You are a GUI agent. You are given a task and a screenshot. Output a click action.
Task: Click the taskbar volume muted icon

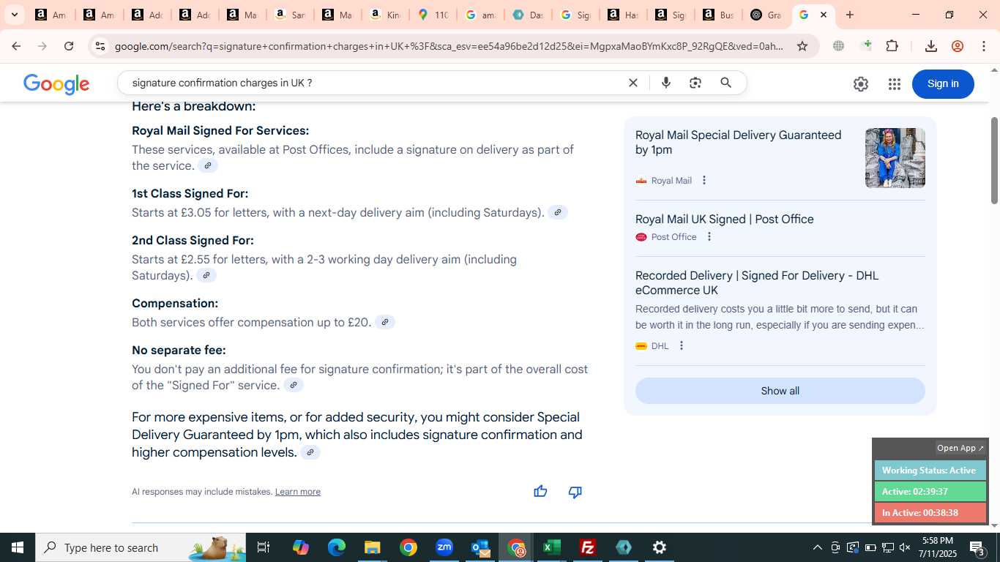[905, 547]
